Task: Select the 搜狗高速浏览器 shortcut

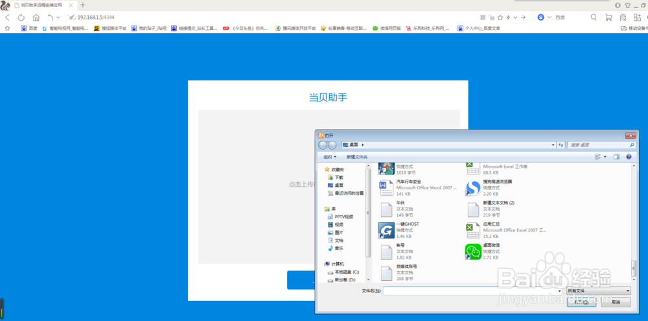Action: [x=489, y=187]
